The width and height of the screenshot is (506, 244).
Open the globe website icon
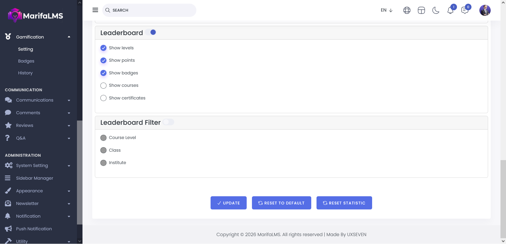click(407, 10)
